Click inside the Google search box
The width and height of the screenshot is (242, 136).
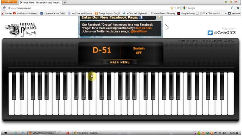[x=209, y=8]
